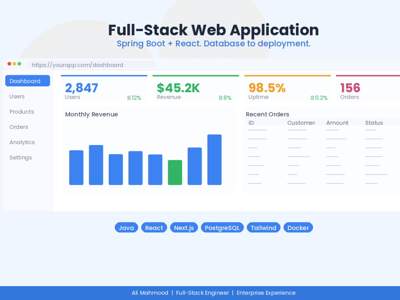Click the Tailwind technology tag
This screenshot has height=300, width=400.
(x=264, y=227)
